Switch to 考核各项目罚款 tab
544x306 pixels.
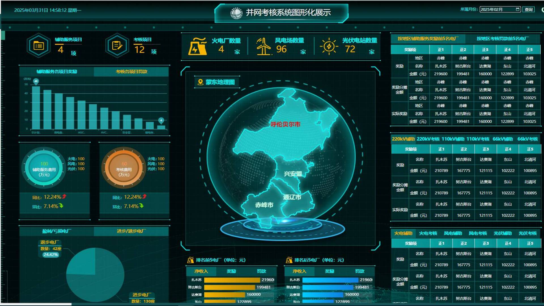[131, 72]
